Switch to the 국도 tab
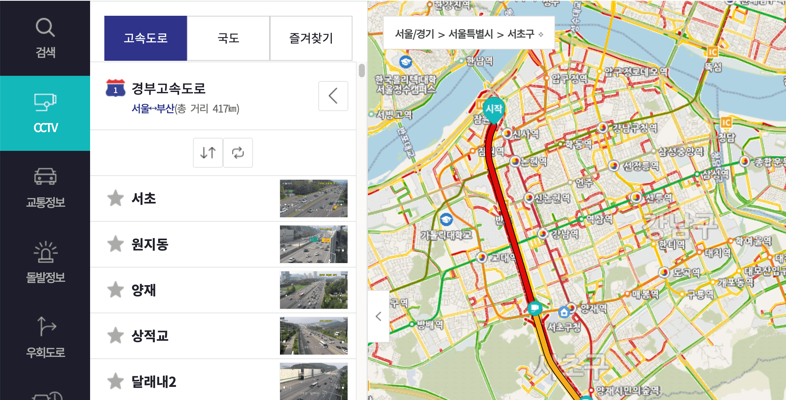The image size is (786, 400). pyautogui.click(x=228, y=38)
